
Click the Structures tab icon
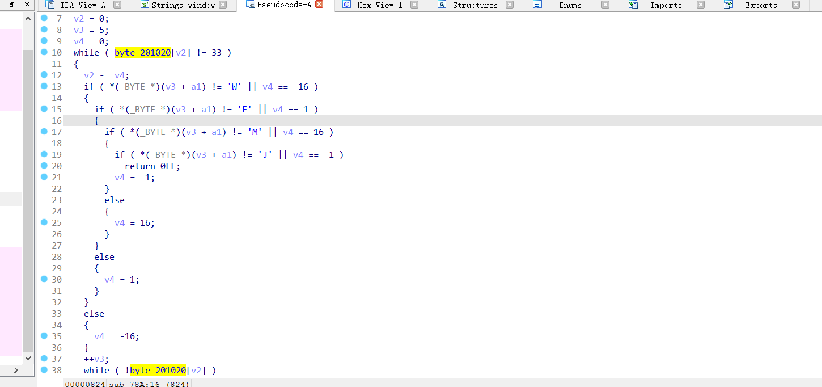(442, 5)
